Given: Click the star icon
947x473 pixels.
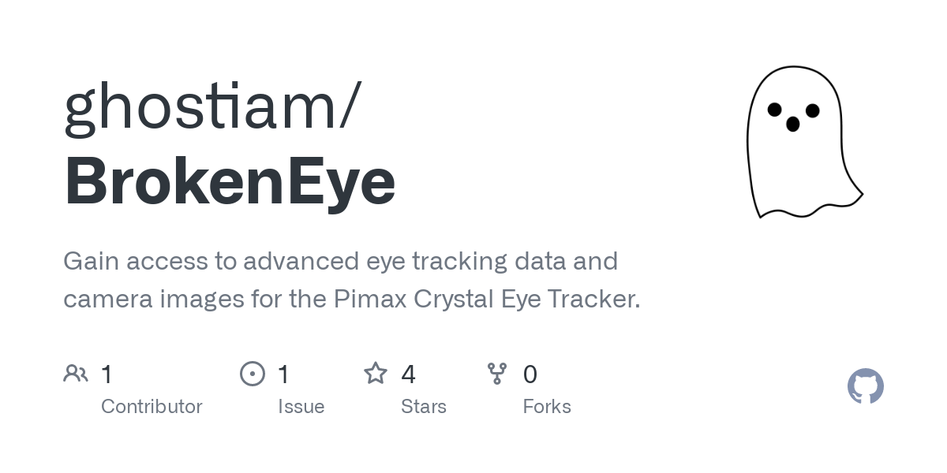Looking at the screenshot, I should pyautogui.click(x=376, y=374).
